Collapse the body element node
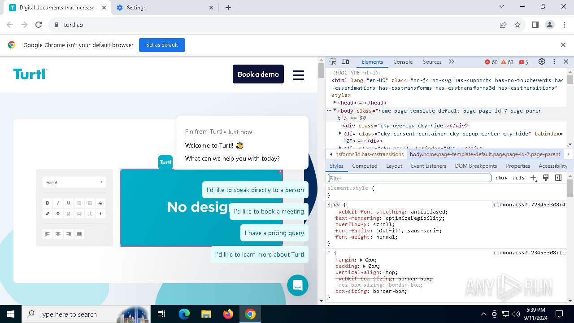Image resolution: width=574 pixels, height=323 pixels. 335,110
